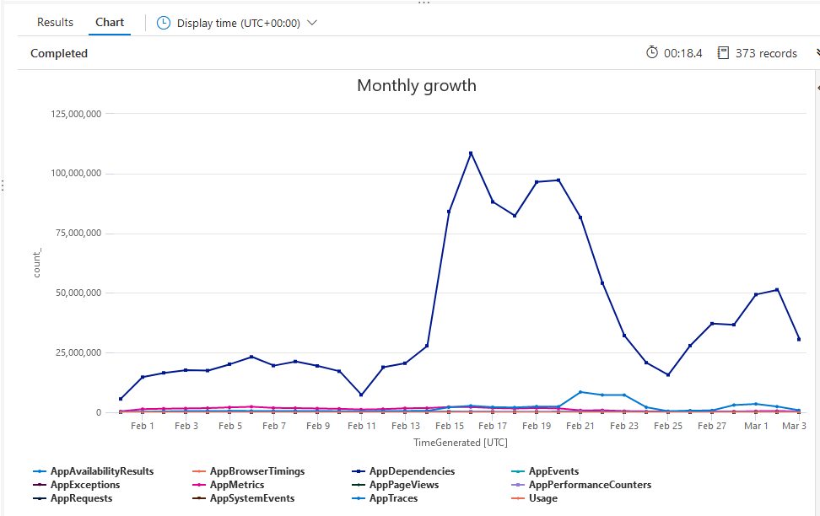Click the AppAvailabilityResults legend marker icon

coord(40,471)
